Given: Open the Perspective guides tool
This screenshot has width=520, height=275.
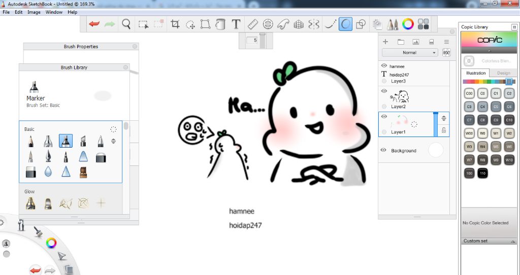Looking at the screenshot, I should tap(299, 24).
